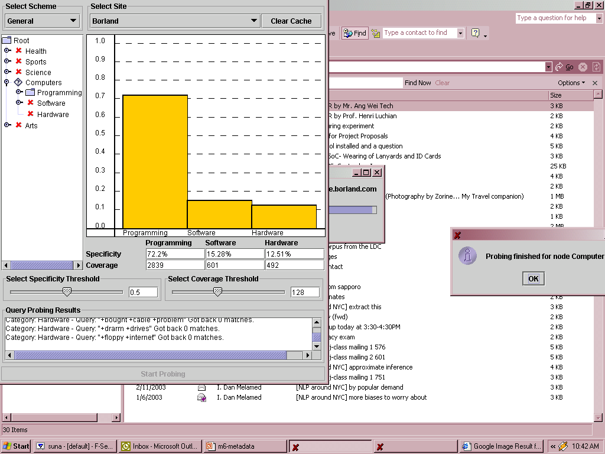Image resolution: width=605 pixels, height=454 pixels.
Task: Click the address book icon beside Find
Action: 376,34
